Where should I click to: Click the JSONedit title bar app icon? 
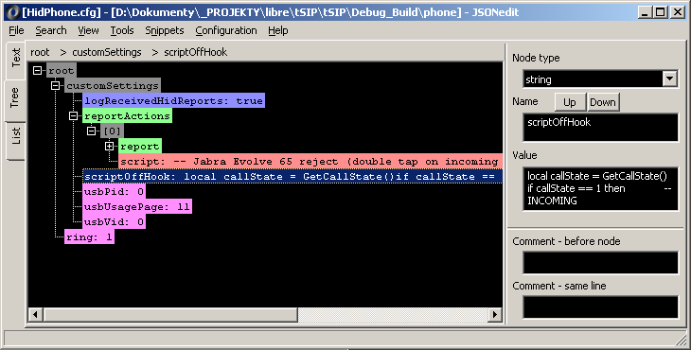[x=13, y=12]
